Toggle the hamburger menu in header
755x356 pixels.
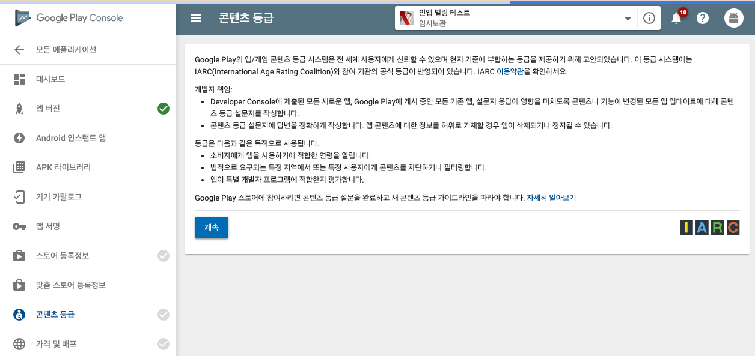196,18
